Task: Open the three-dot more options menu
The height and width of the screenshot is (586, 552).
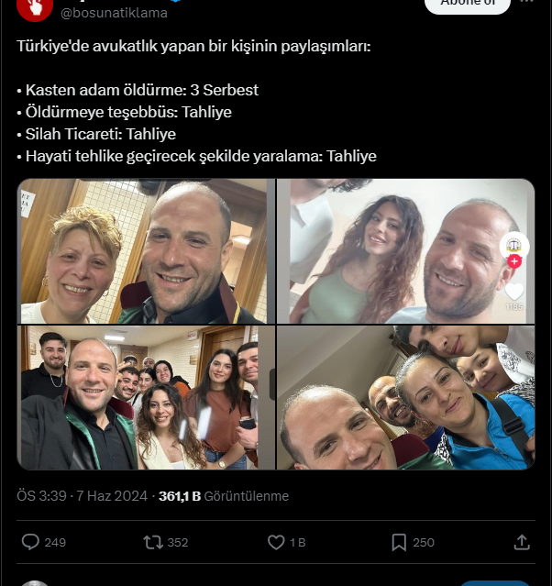Action: click(527, 2)
